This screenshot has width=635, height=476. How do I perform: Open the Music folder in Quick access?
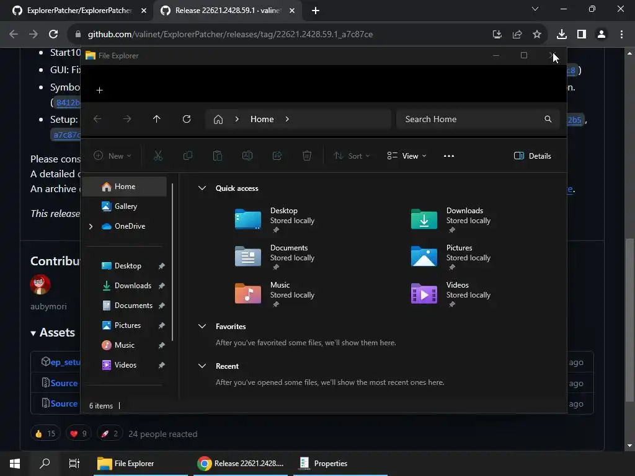(275, 294)
